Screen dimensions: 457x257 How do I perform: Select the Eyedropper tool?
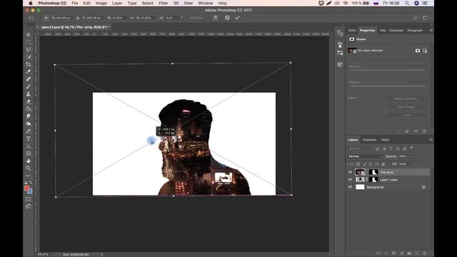coord(29,71)
